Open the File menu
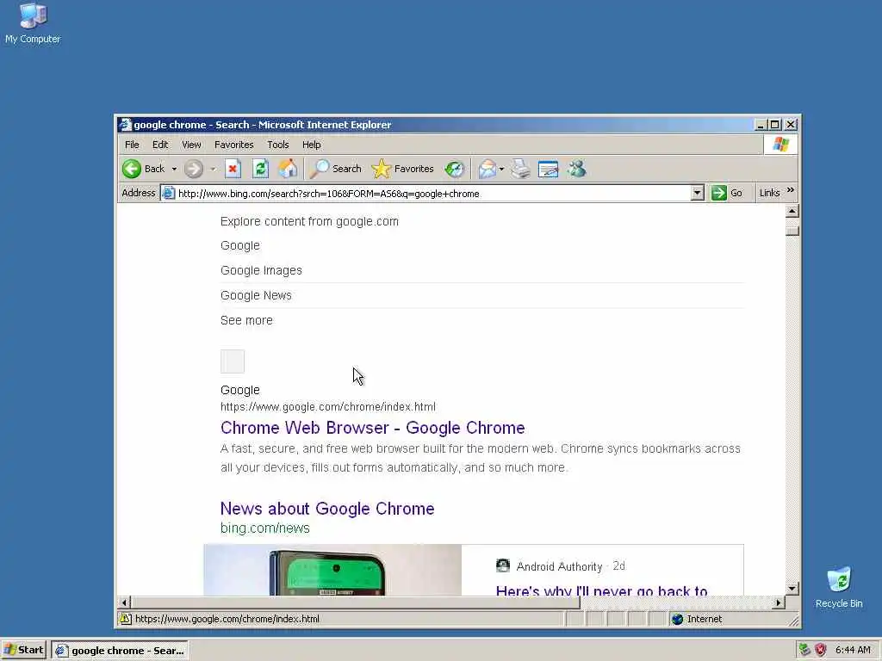Viewport: 882px width, 661px height. click(x=132, y=145)
